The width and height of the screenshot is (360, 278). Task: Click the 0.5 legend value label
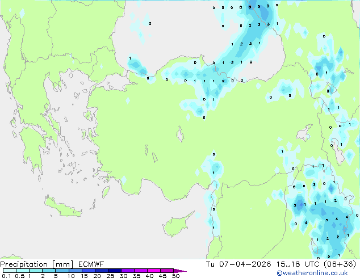[19, 276]
